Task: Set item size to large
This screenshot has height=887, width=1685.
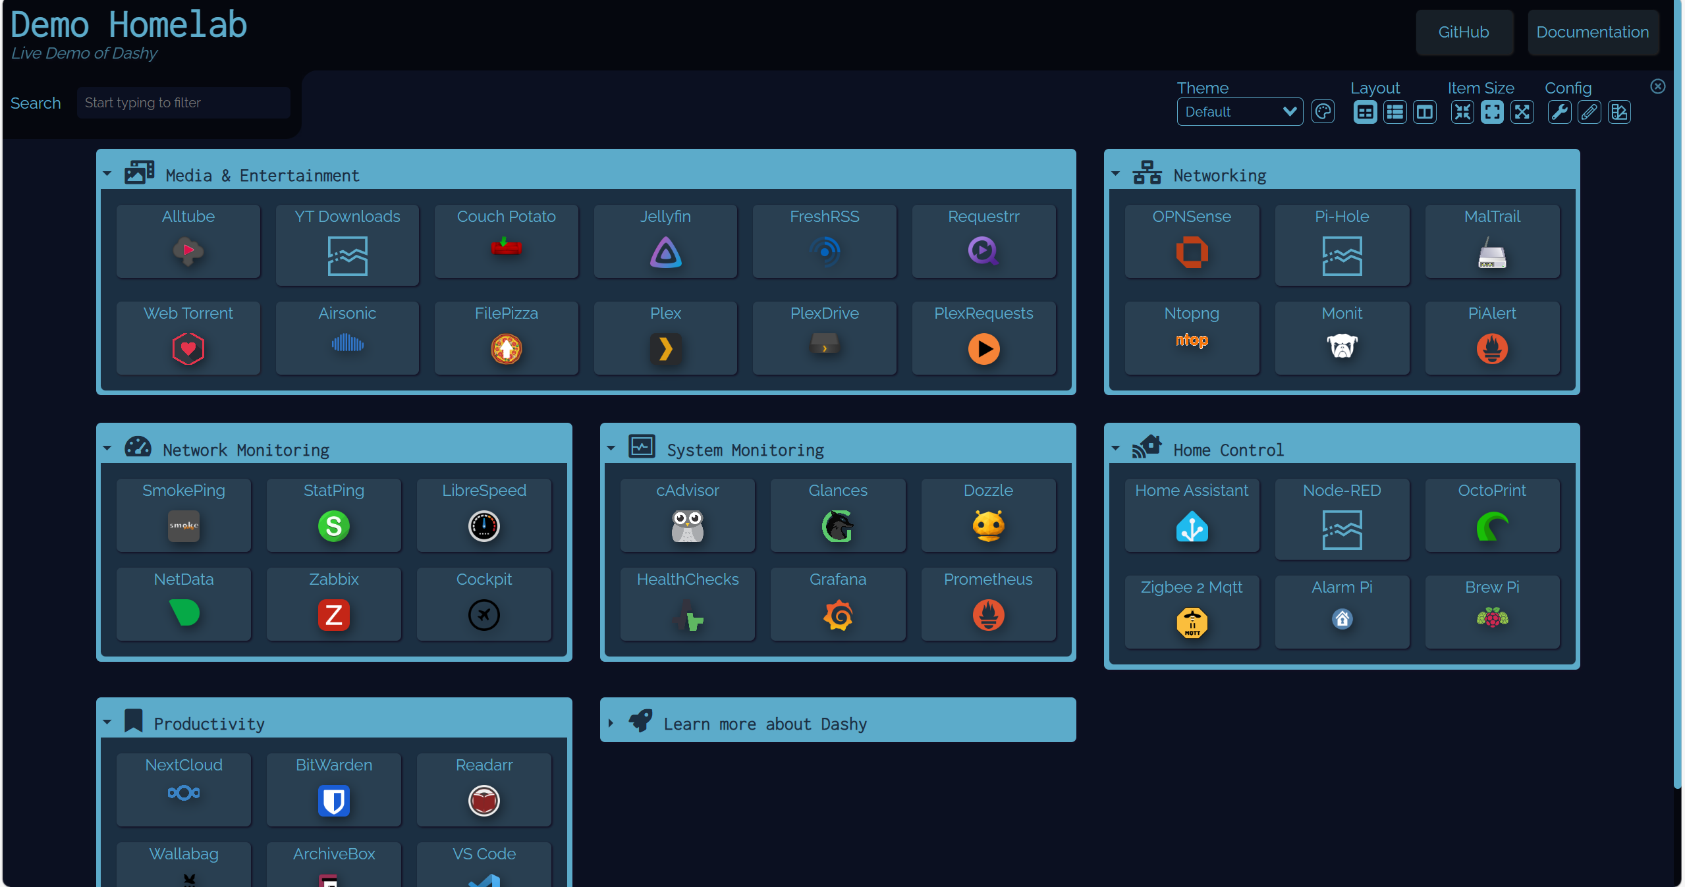Action: point(1522,112)
